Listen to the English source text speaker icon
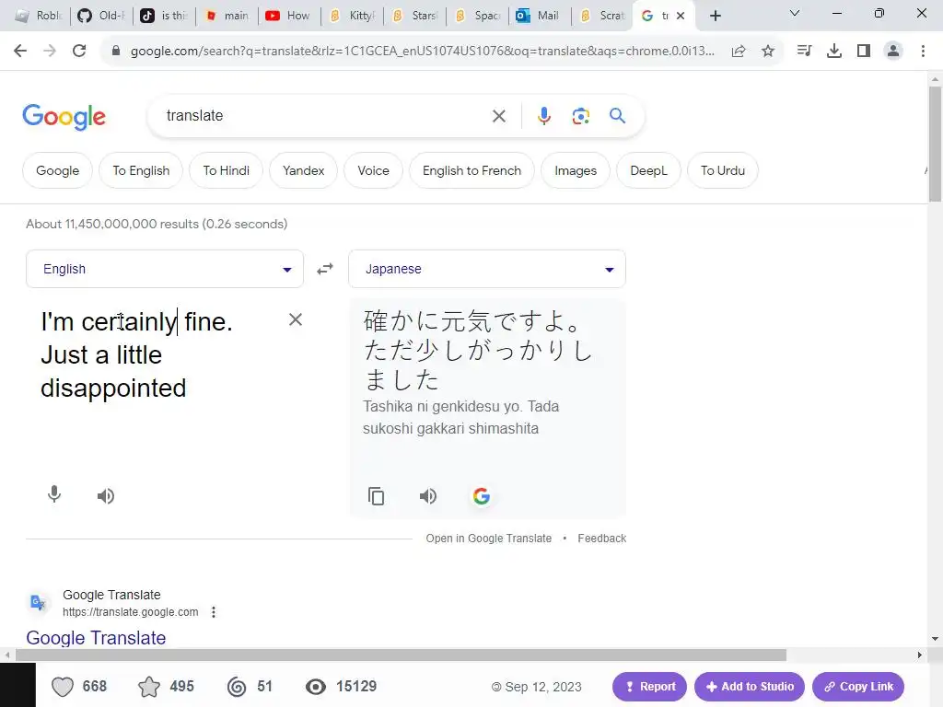 point(106,496)
